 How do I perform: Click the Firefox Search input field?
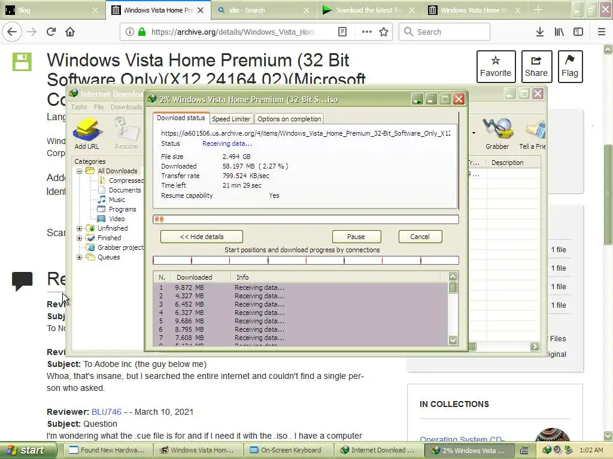coord(445,32)
